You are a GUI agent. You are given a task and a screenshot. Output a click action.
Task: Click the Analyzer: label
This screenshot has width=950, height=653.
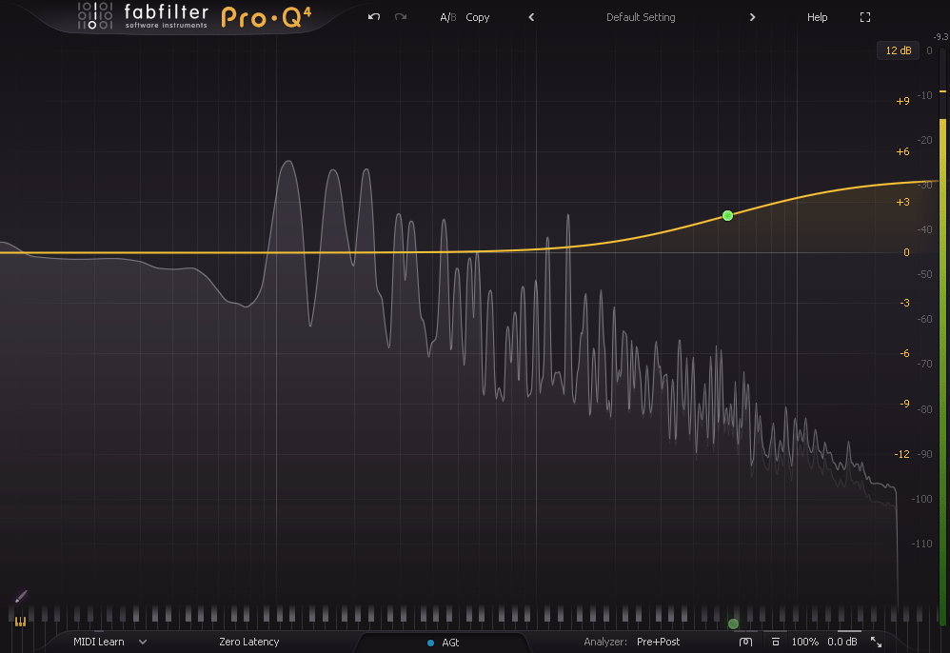point(605,642)
